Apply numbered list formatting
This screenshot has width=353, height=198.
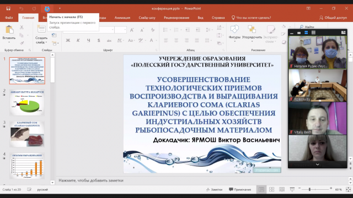coord(176,30)
